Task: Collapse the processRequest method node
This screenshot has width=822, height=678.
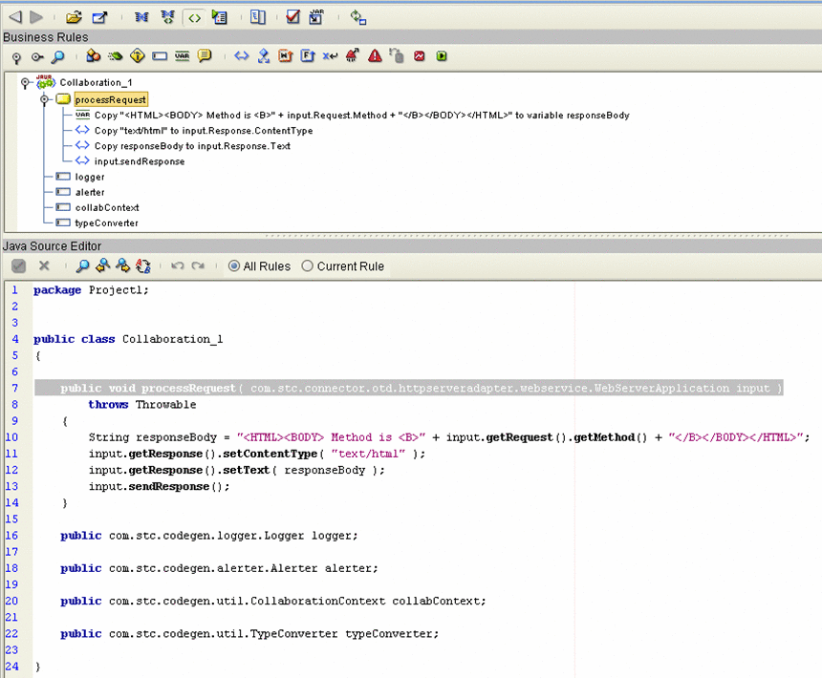Action: (x=45, y=99)
